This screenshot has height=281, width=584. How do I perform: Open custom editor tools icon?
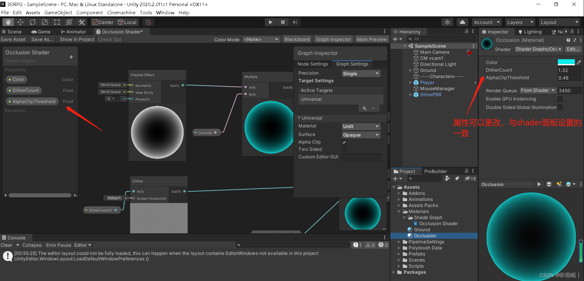point(81,22)
